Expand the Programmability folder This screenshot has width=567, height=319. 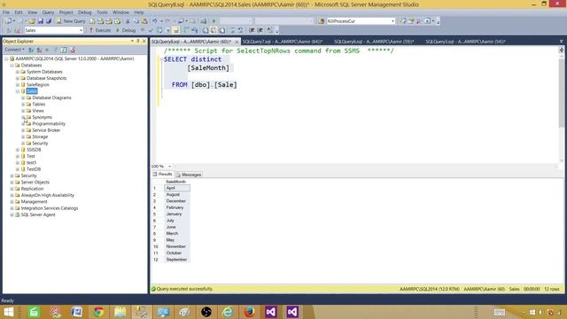23,124
